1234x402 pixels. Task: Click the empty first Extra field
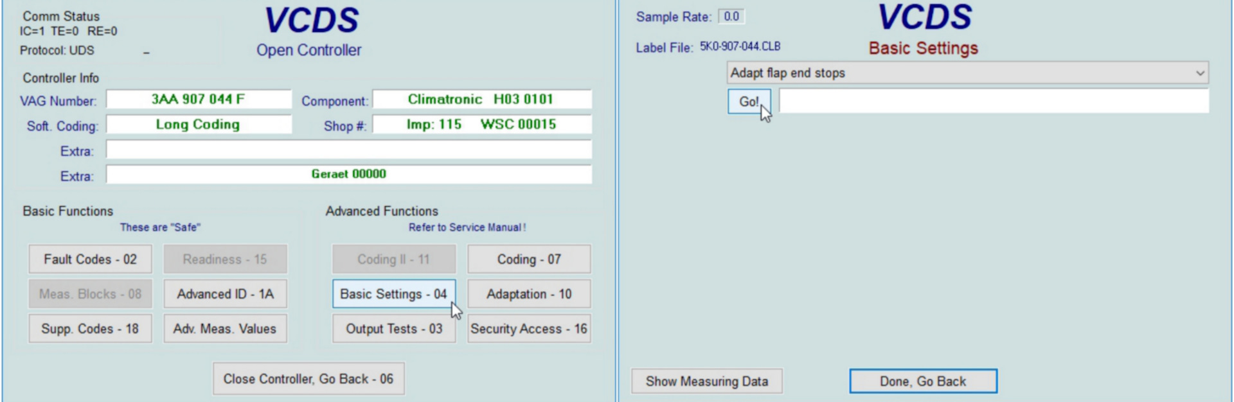[349, 150]
